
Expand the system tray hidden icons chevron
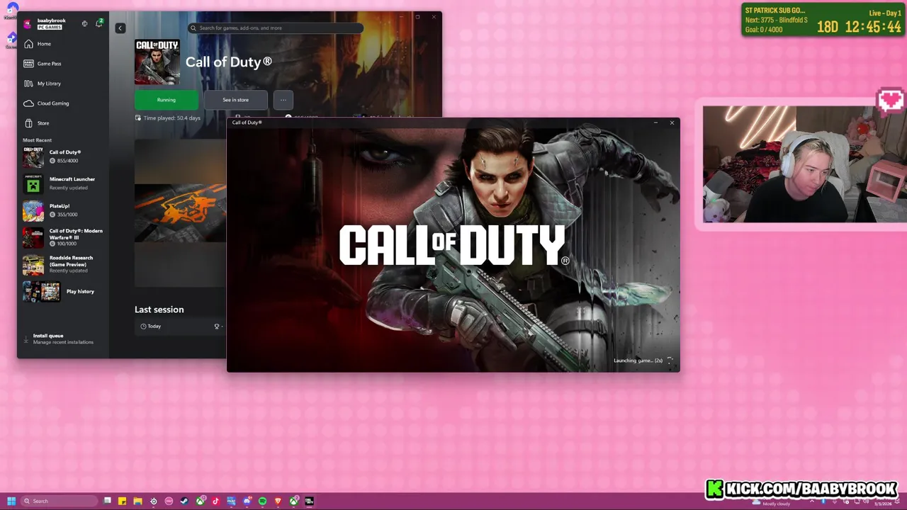coord(812,501)
